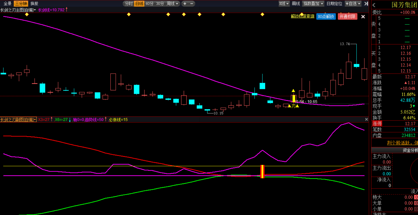Click the 涨停 label in quote panel
Screen dimensions: 418x215
[377, 124]
